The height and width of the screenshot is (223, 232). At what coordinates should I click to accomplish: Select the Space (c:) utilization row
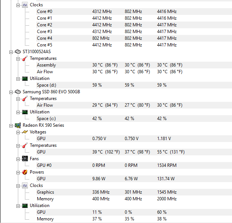[48, 119]
